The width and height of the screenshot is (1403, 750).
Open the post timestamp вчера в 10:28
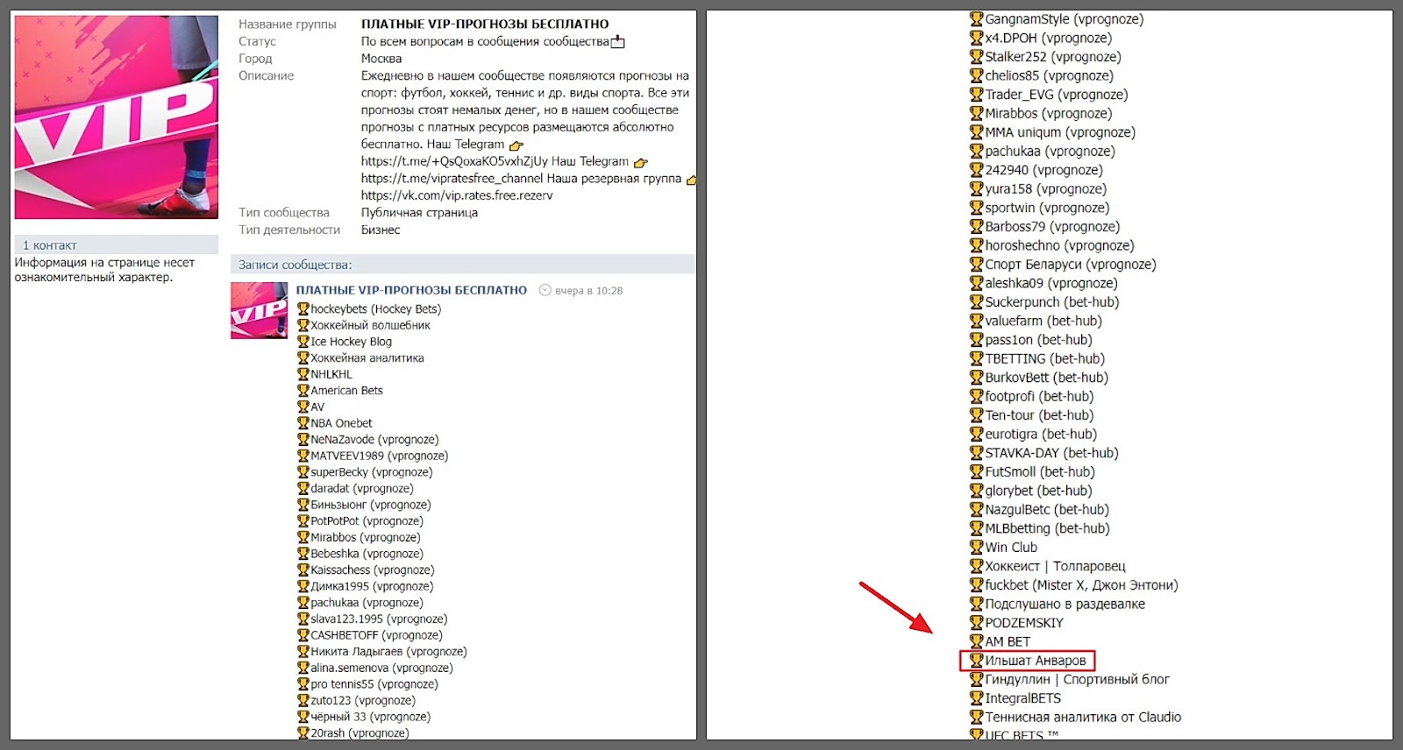coord(588,291)
